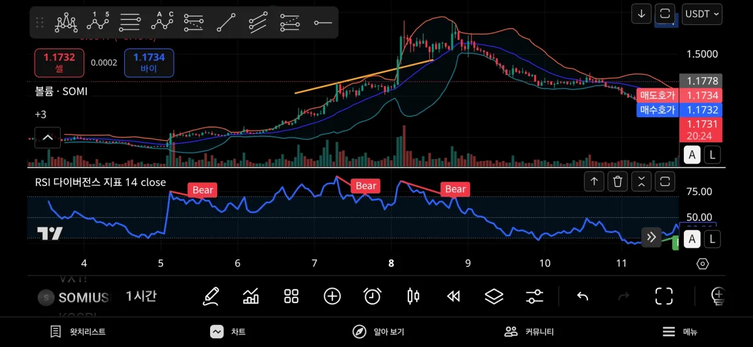Open the object tree layers icon
This screenshot has height=347, width=753.
tap(494, 296)
